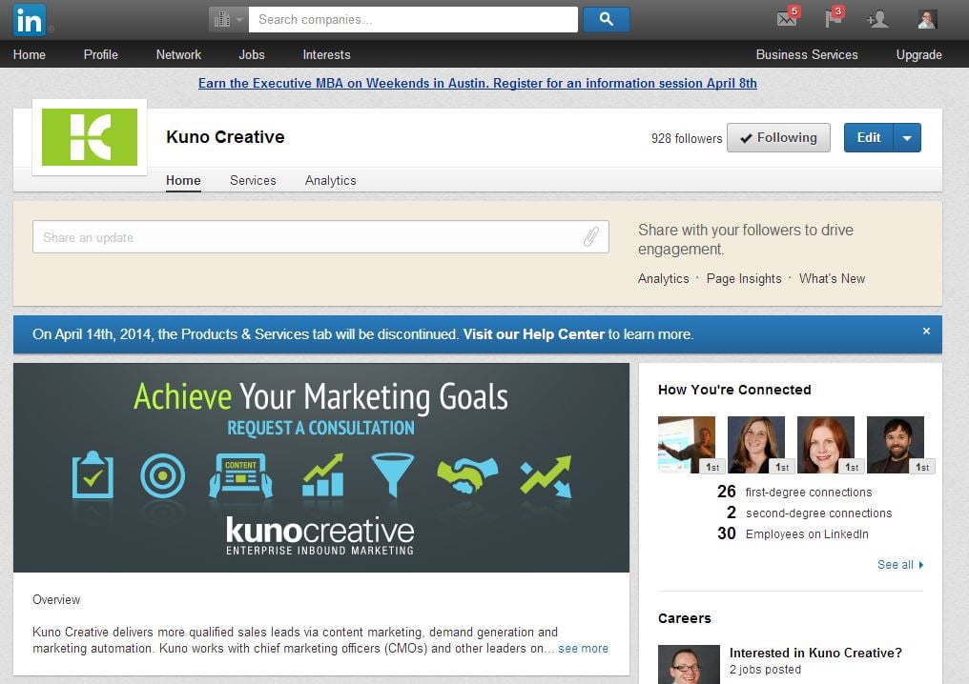This screenshot has height=684, width=969.
Task: Open the dropdown arrow beside Edit
Action: coord(907,138)
